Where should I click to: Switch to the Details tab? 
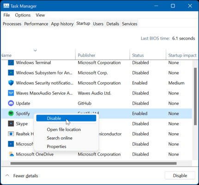pyautogui.click(x=113, y=24)
